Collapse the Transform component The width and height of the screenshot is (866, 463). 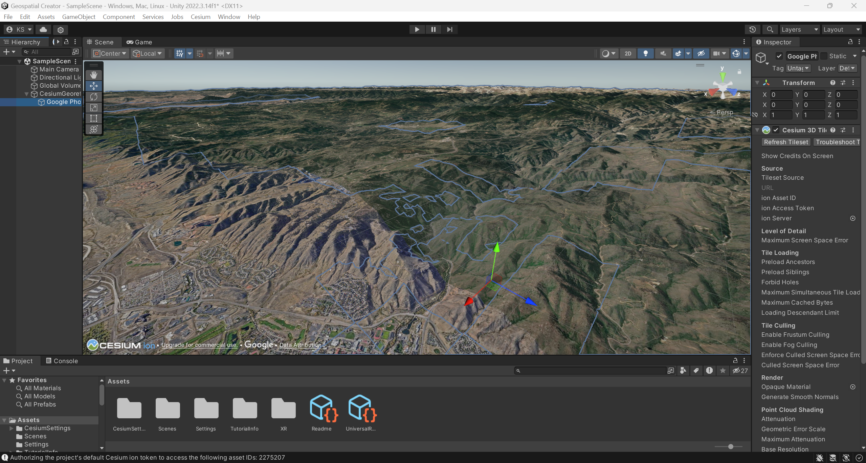(x=757, y=83)
